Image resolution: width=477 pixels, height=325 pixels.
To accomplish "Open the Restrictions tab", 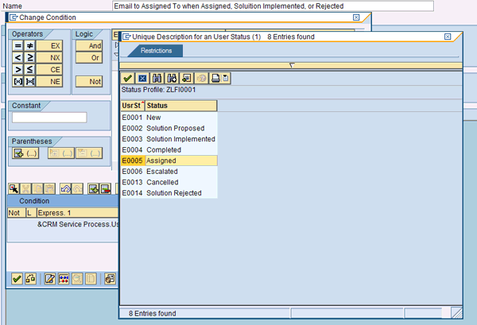I will point(155,51).
